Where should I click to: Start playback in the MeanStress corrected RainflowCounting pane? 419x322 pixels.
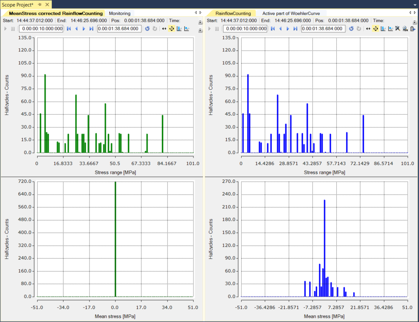(6, 29)
